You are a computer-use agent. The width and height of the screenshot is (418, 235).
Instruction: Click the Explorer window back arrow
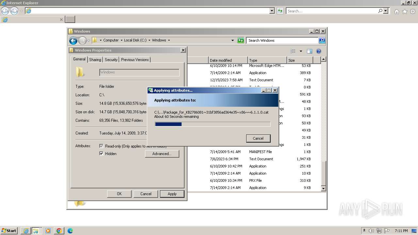pyautogui.click(x=73, y=40)
